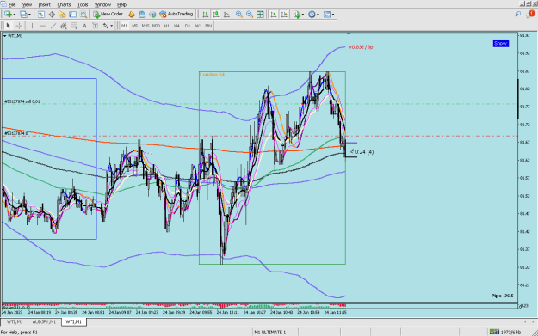Select the trendline drawing tool
The width and height of the screenshot is (538, 336).
point(53,26)
